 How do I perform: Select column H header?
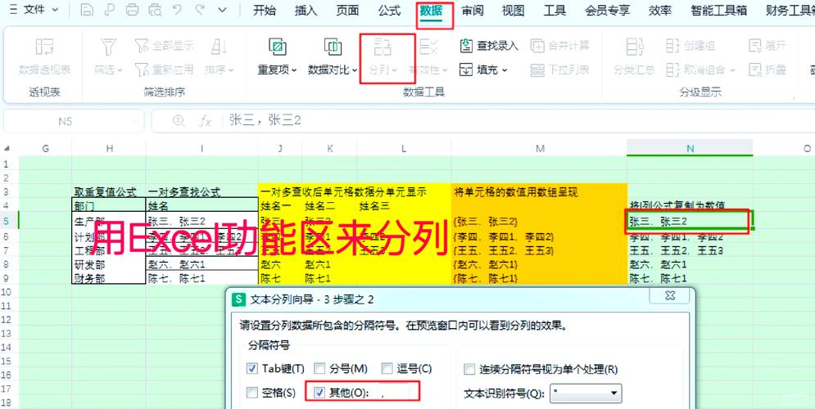click(109, 148)
